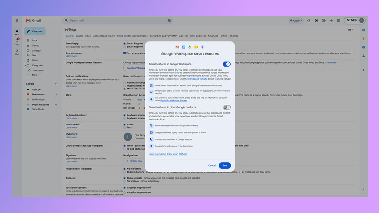The height and width of the screenshot is (213, 379).
Task: Click the account avatar icon
Action: (x=362, y=20)
